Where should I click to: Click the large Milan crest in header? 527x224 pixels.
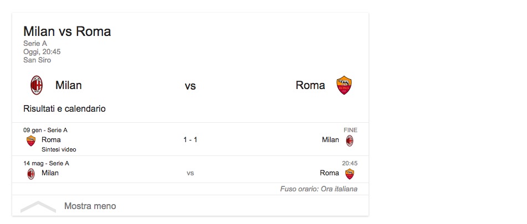click(37, 85)
